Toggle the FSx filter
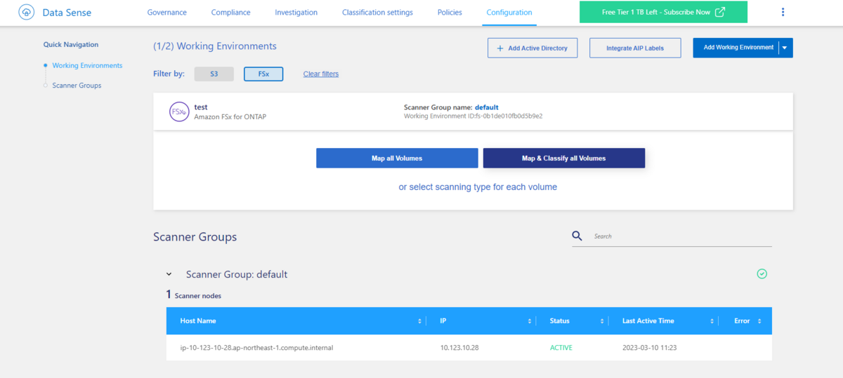Viewport: 843px width, 378px height. (263, 74)
